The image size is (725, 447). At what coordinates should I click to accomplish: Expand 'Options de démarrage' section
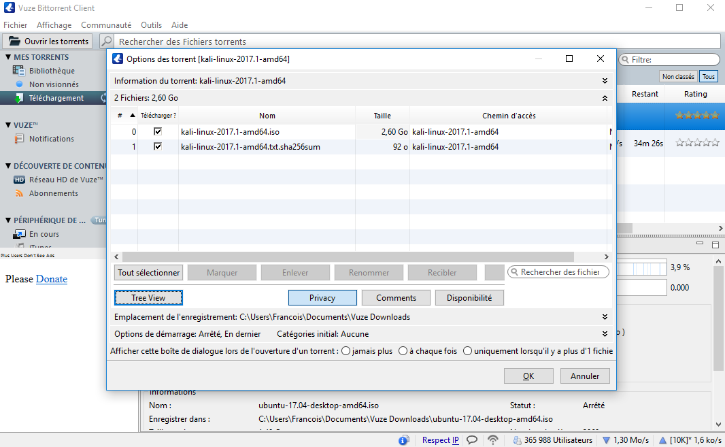(x=605, y=334)
